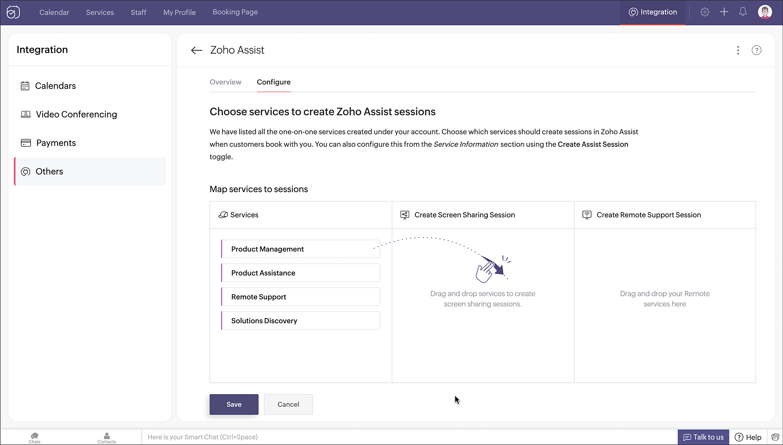783x445 pixels.
Task: Select the Remote Support service card
Action: click(300, 297)
